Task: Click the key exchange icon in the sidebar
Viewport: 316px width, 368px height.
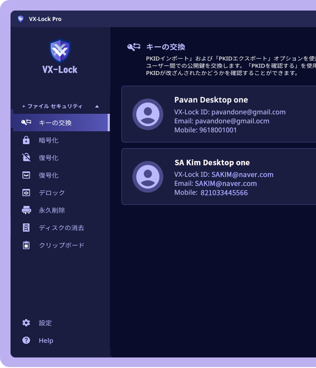Action: tap(26, 122)
